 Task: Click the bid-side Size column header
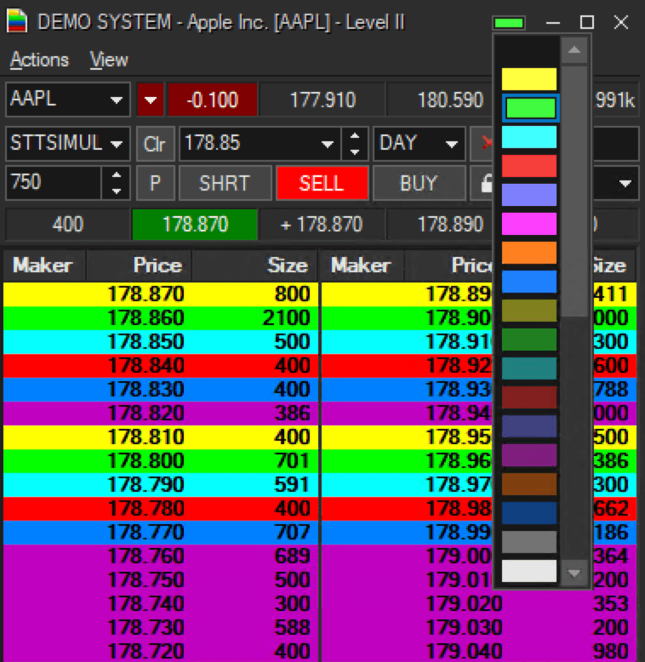coord(254,265)
